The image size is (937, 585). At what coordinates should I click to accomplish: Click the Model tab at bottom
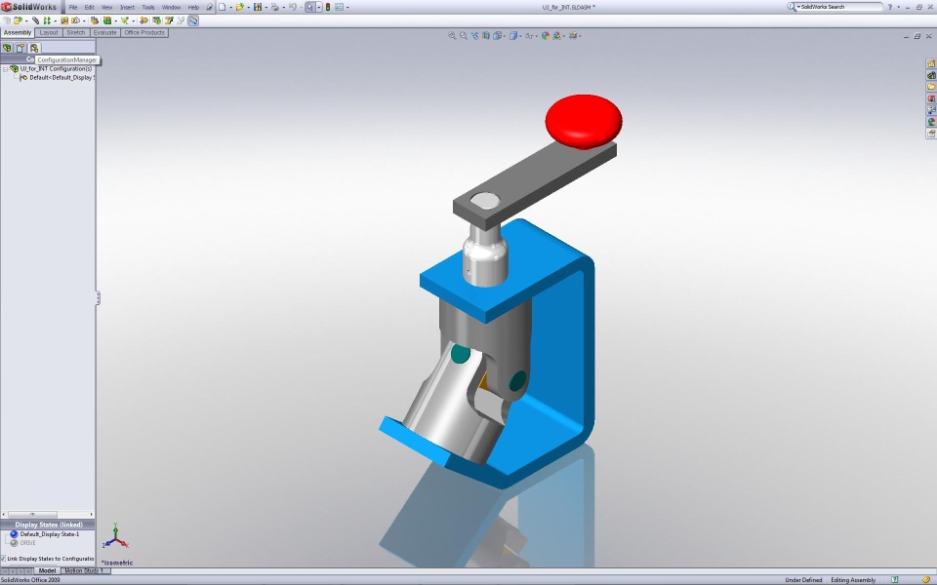(47, 571)
